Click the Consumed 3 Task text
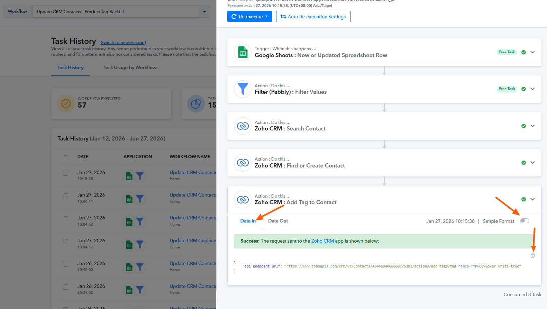547x309 pixels. click(x=522, y=294)
